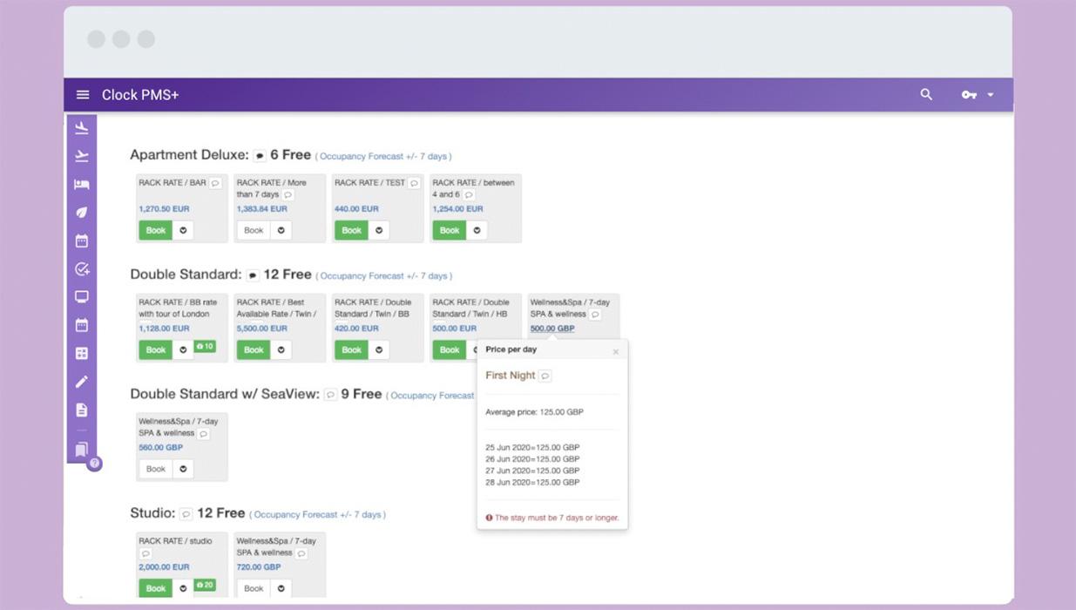Expand dropdown on More than 7 days card
Image resolution: width=1076 pixels, height=610 pixels.
(x=281, y=231)
